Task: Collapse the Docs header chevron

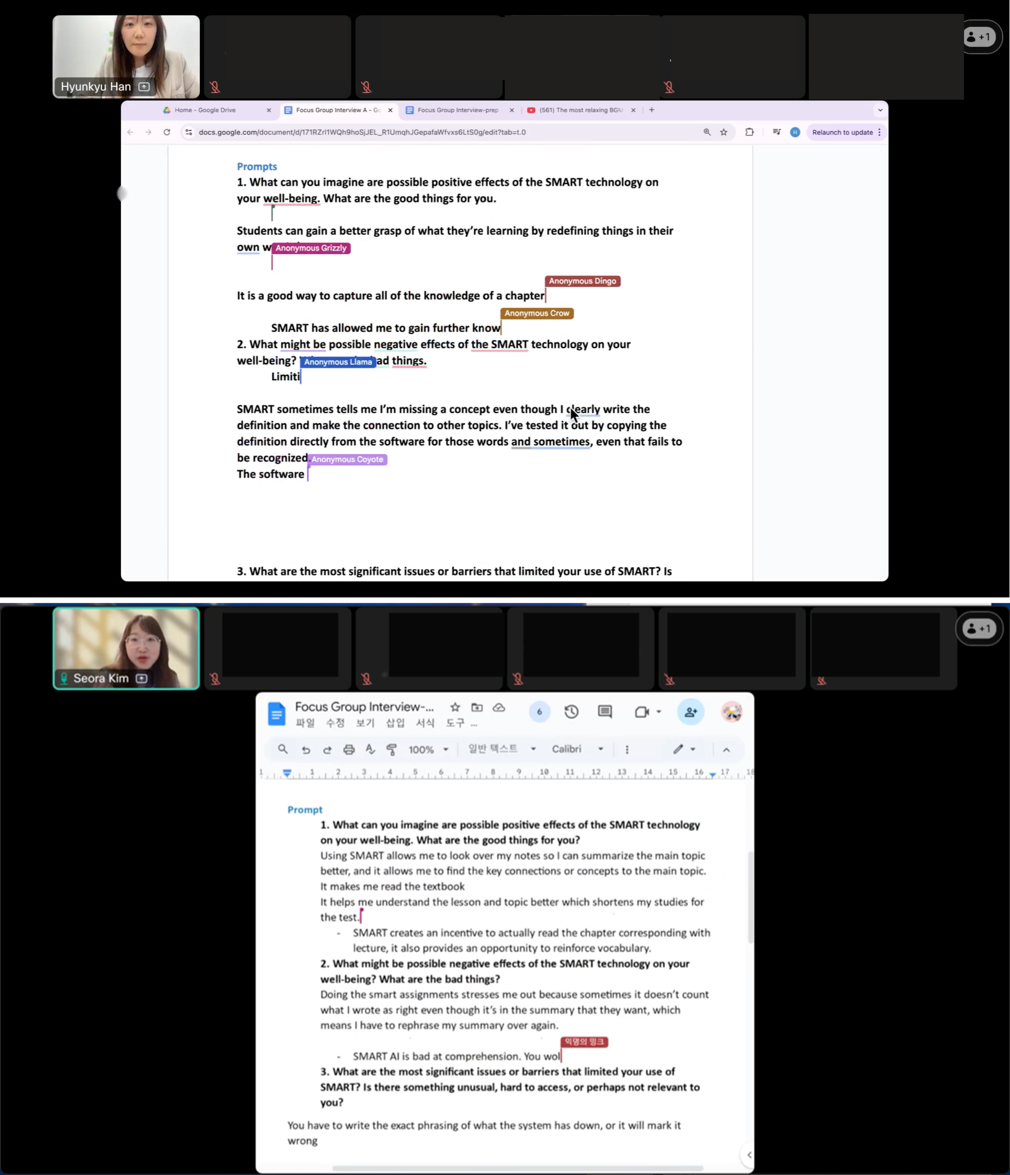Action: pos(726,750)
